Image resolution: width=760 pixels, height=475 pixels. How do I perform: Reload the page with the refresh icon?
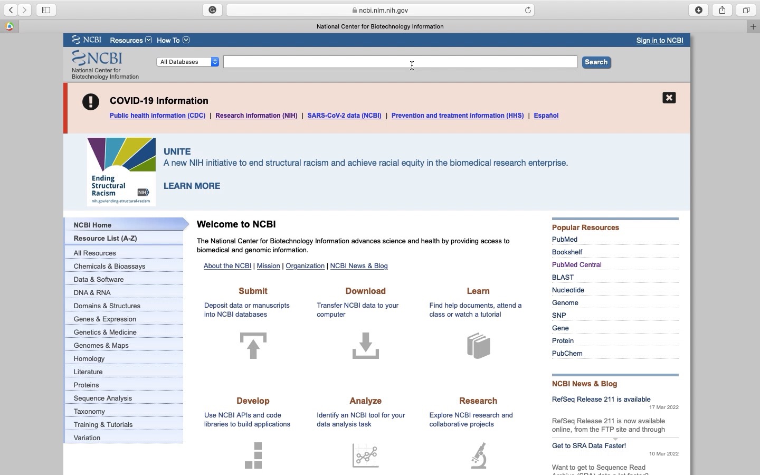pos(527,10)
